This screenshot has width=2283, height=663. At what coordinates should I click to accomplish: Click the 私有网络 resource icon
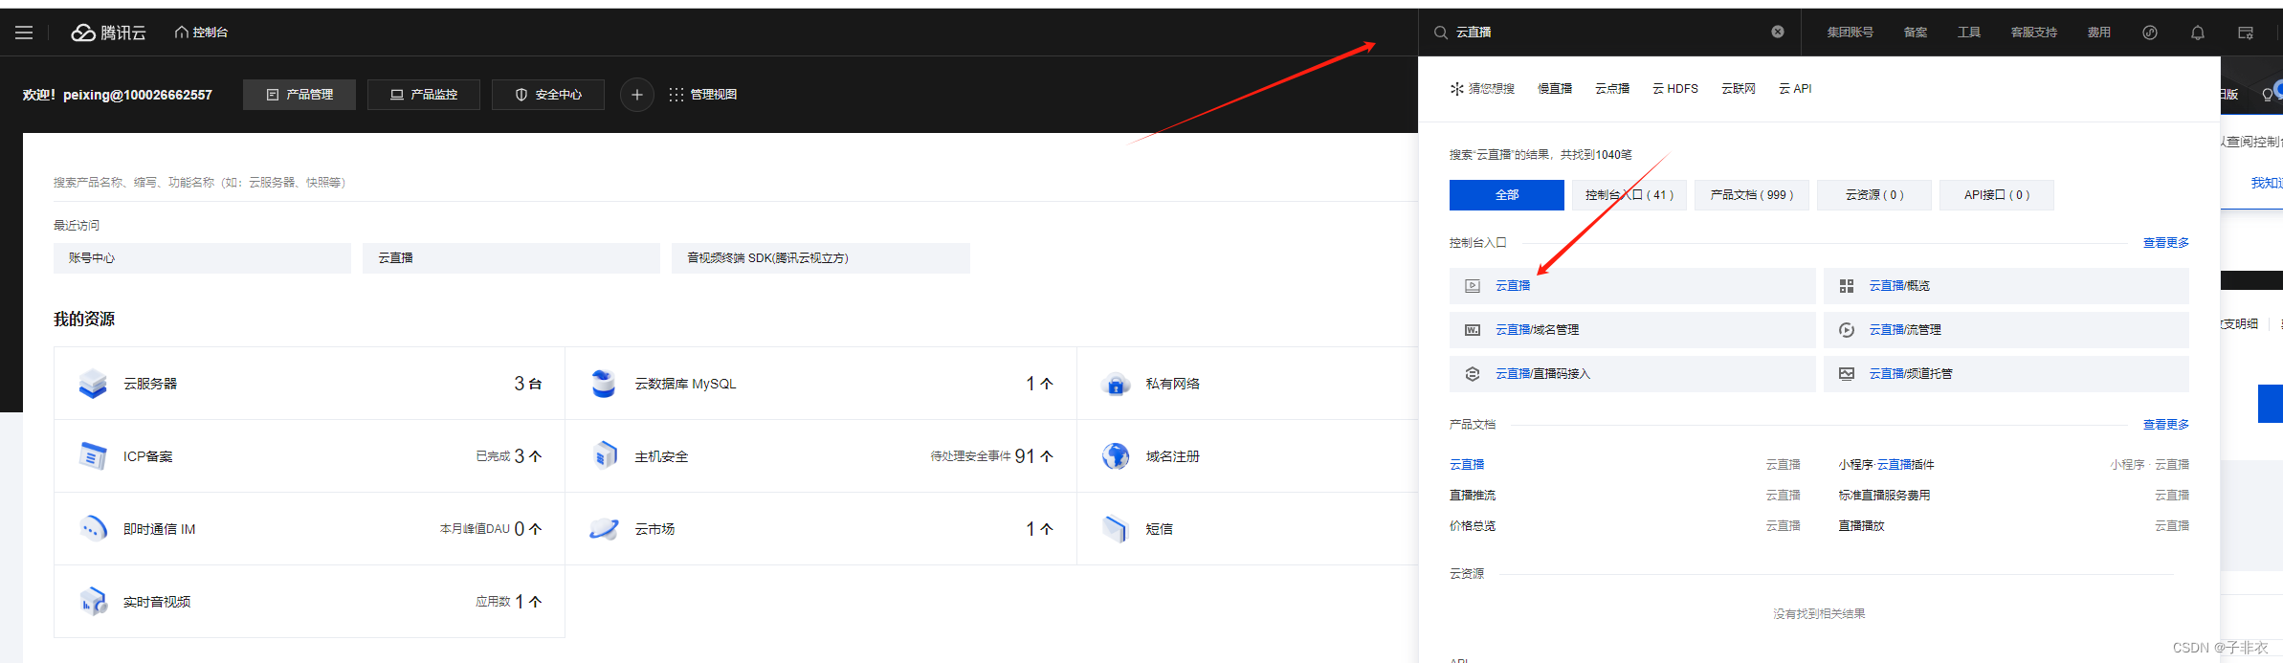click(x=1116, y=384)
